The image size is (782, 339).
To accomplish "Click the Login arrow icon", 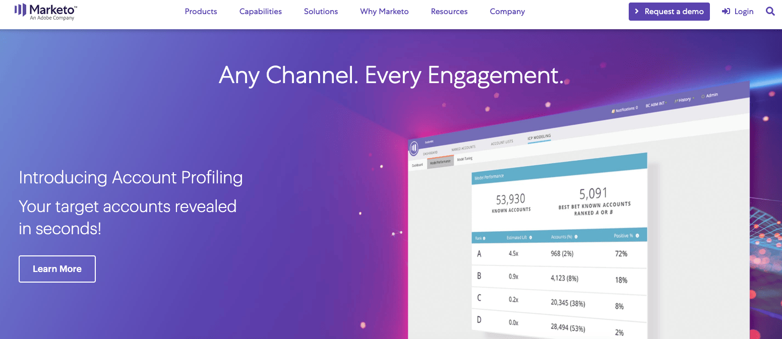I will point(726,12).
